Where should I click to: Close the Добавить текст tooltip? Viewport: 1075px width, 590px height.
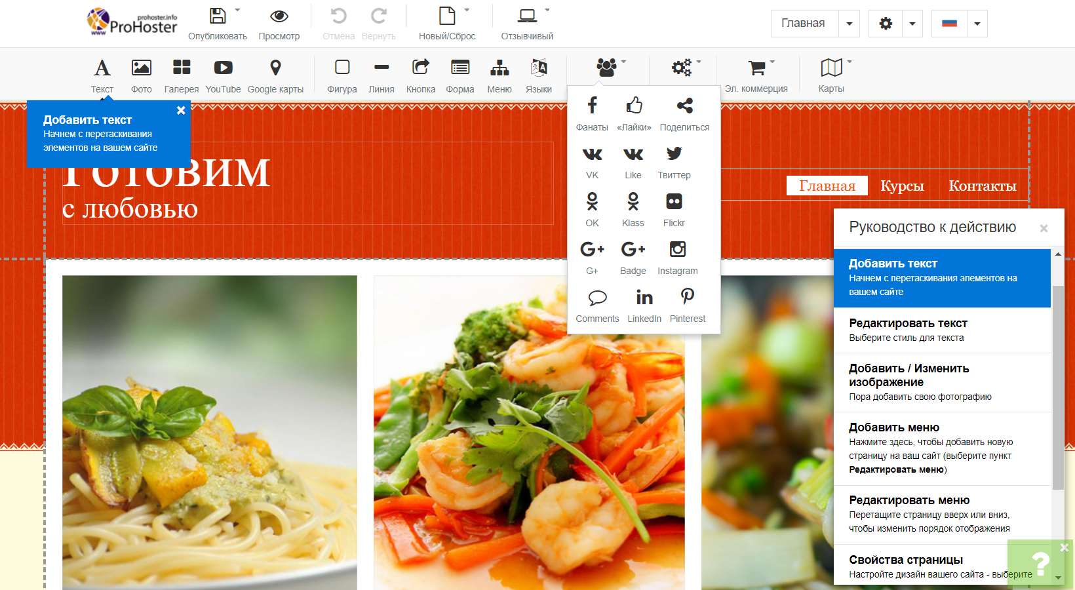(x=181, y=111)
